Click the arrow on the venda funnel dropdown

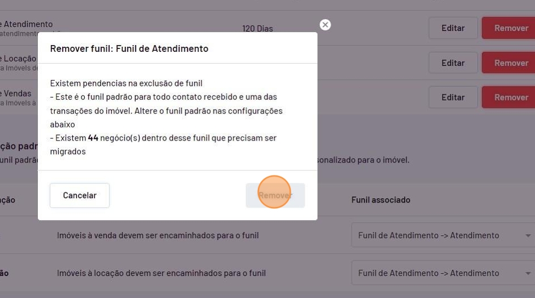[x=528, y=235]
